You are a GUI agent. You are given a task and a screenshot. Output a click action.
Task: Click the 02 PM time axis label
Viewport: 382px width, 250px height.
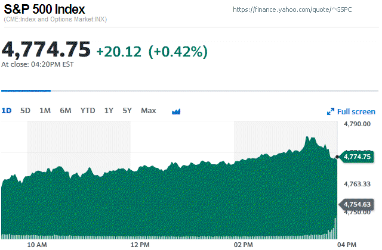point(244,244)
